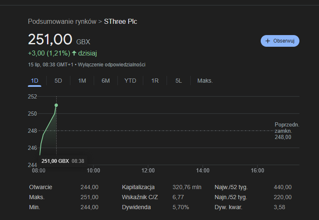The height and width of the screenshot is (220, 319).
Task: Click the 14:00 time axis label
Action: pyautogui.click(x=203, y=170)
